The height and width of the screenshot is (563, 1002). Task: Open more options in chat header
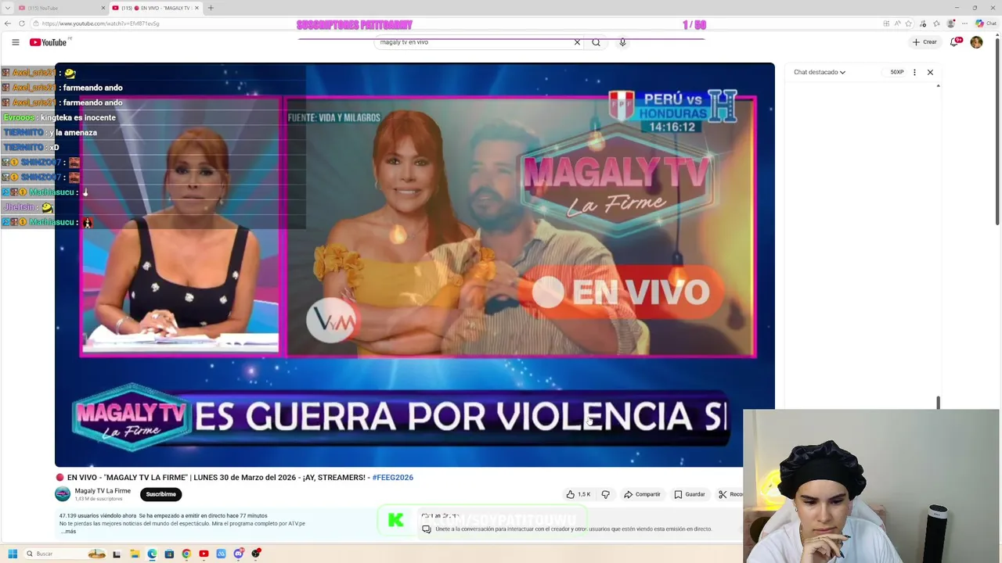tap(914, 72)
